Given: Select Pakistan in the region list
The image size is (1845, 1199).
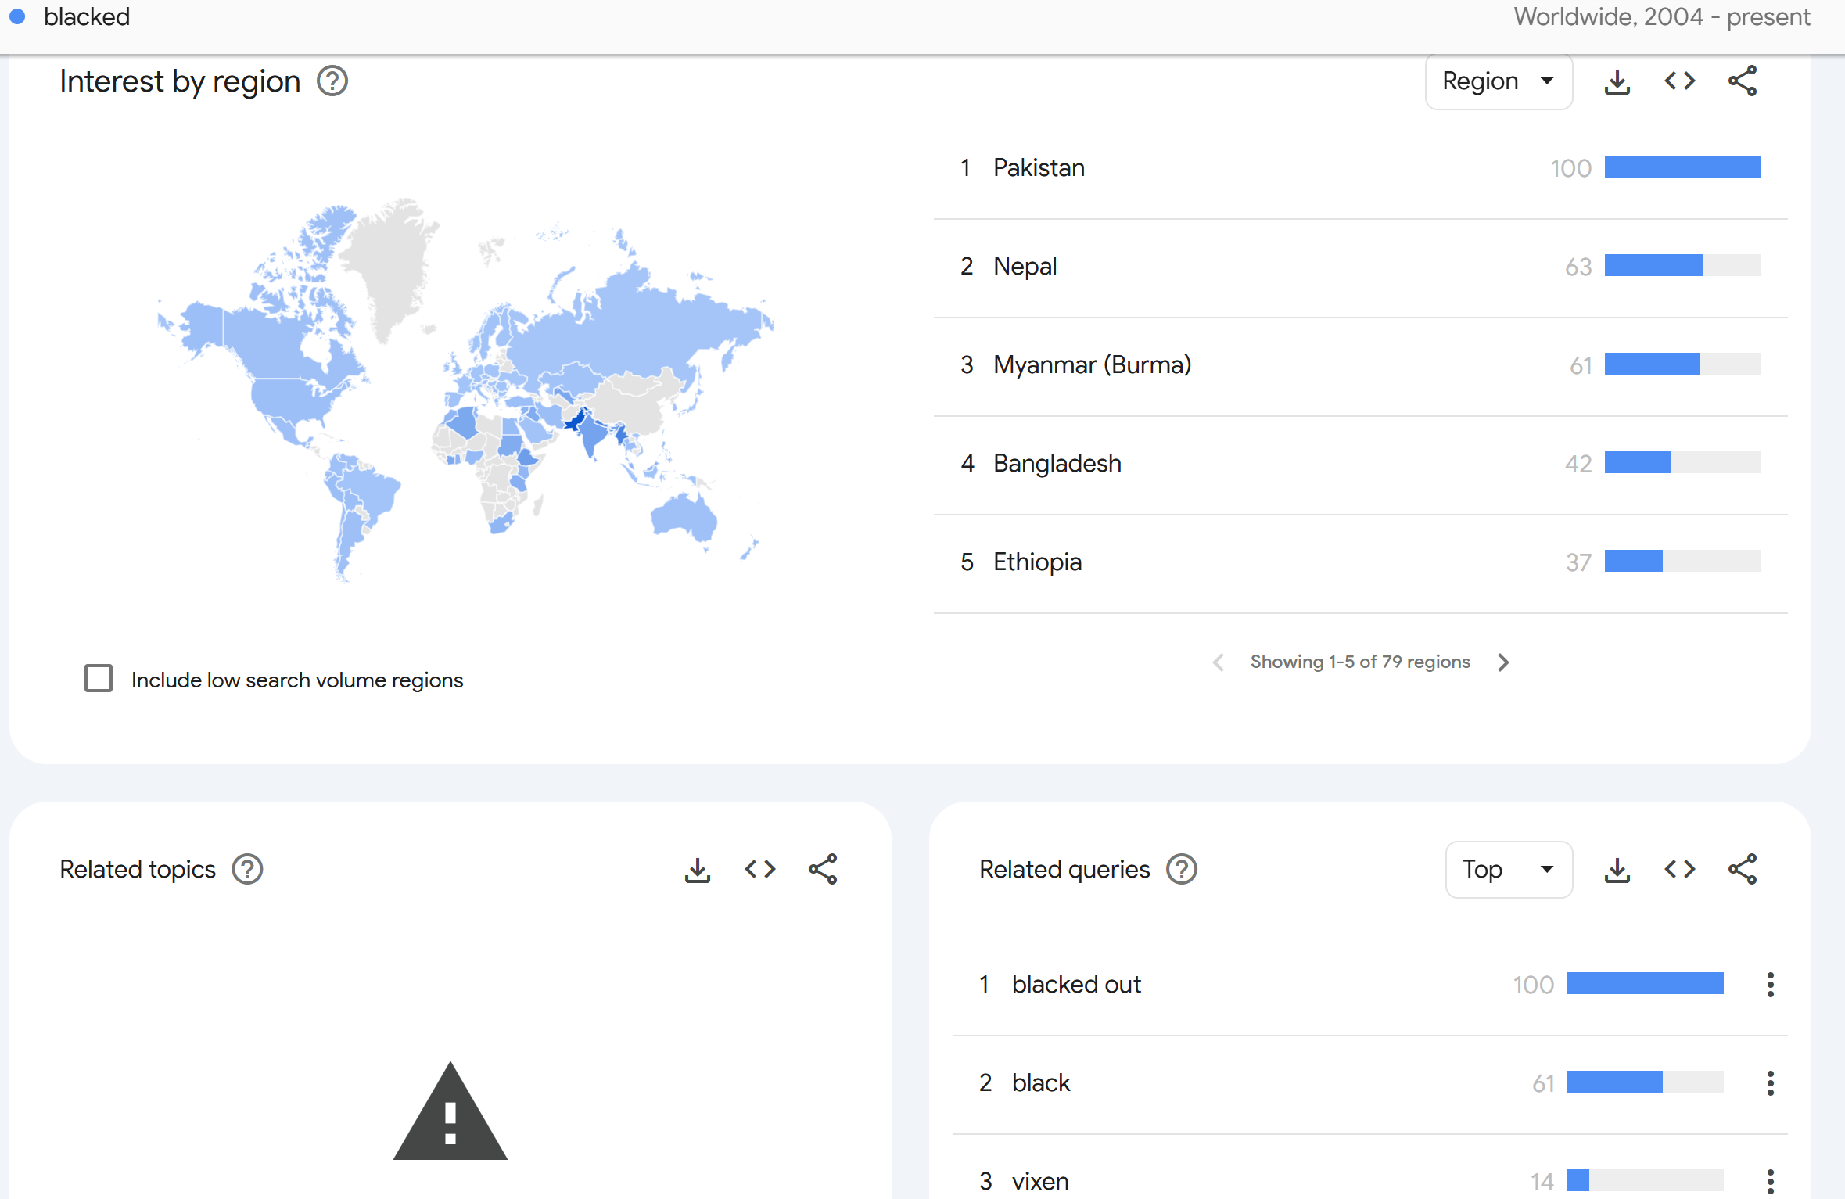Looking at the screenshot, I should click(x=1039, y=168).
